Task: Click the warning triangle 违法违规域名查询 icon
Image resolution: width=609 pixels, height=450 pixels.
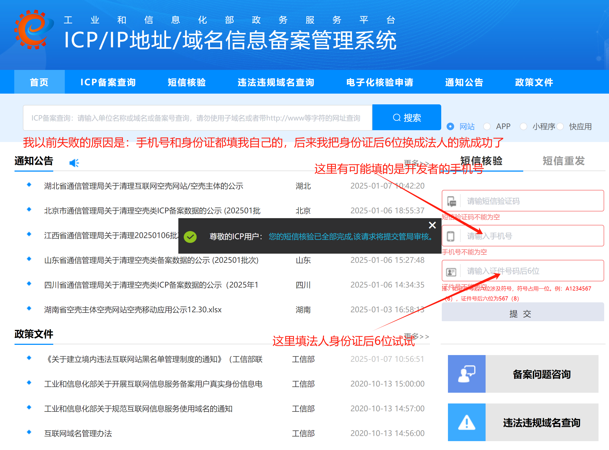Action: pyautogui.click(x=466, y=422)
